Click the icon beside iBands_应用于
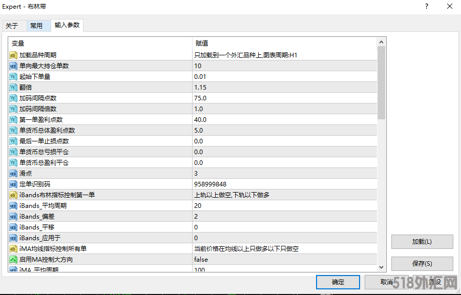 pyautogui.click(x=13, y=238)
